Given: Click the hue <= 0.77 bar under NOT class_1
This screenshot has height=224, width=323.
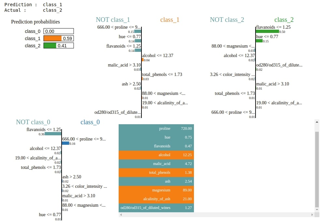Looking at the screenshot, I should pyautogui.click(x=138, y=41).
